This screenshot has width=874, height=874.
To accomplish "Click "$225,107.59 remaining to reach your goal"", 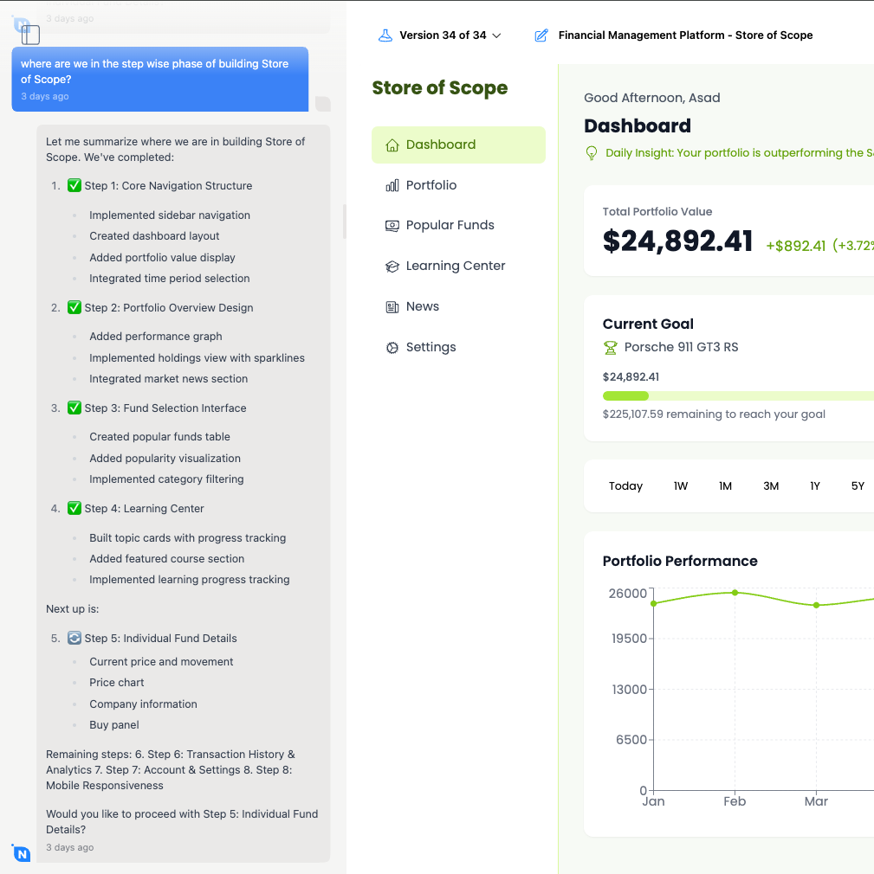I will [714, 415].
